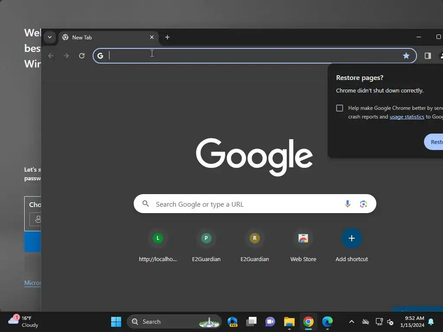
Task: Select the New Tab tab
Action: point(108,38)
